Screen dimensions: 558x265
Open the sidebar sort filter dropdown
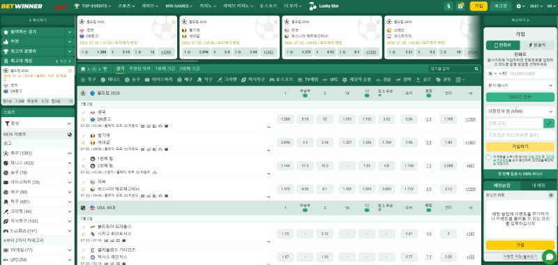point(38,123)
